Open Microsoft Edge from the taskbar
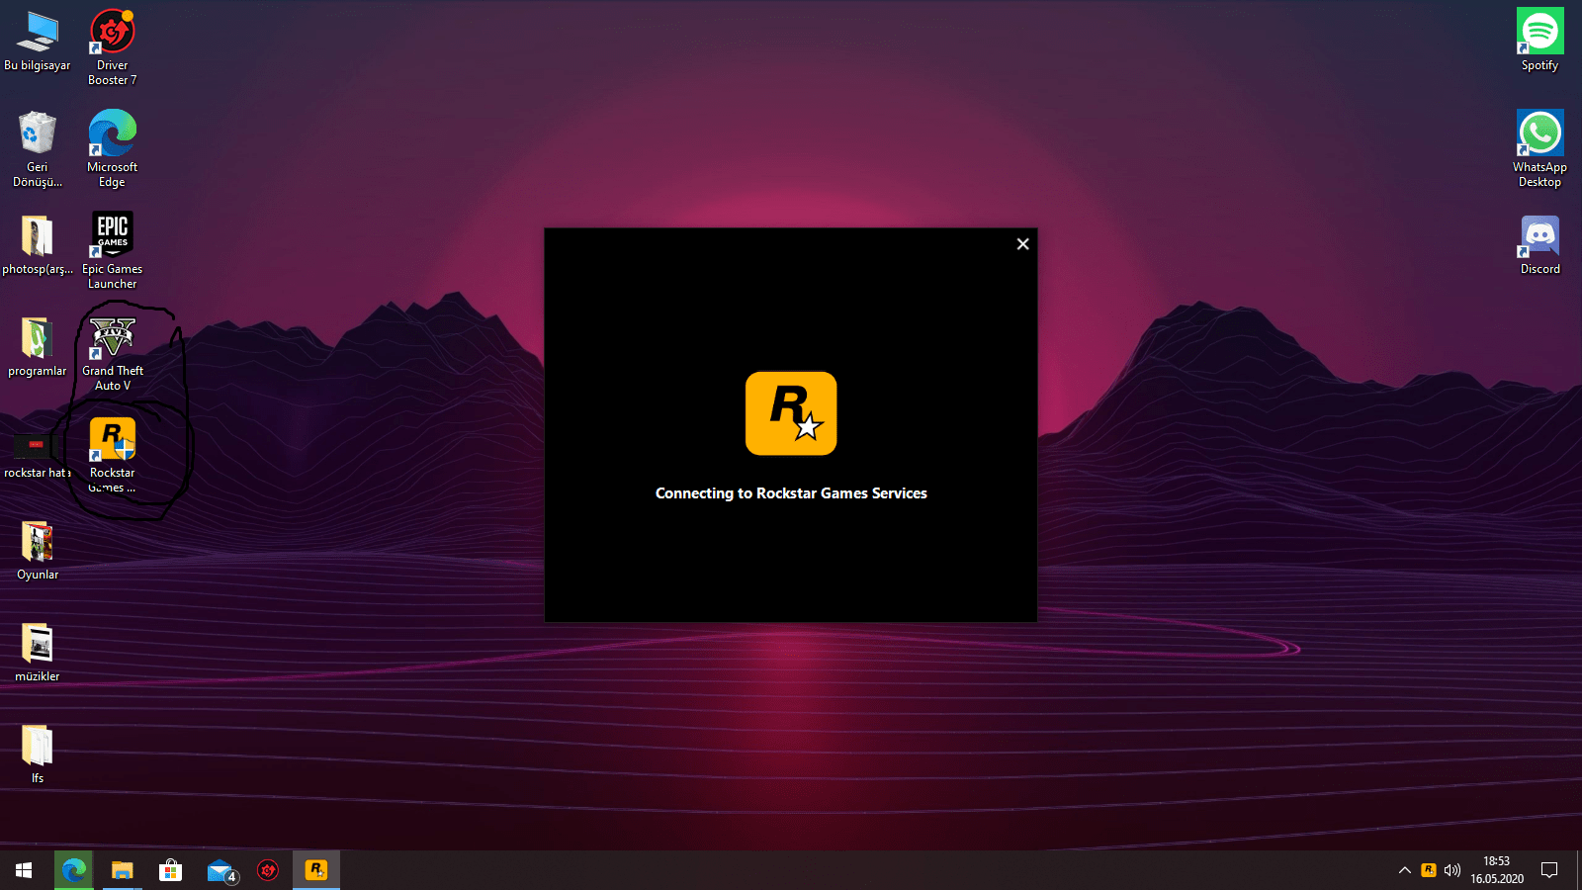The width and height of the screenshot is (1582, 890). [74, 870]
